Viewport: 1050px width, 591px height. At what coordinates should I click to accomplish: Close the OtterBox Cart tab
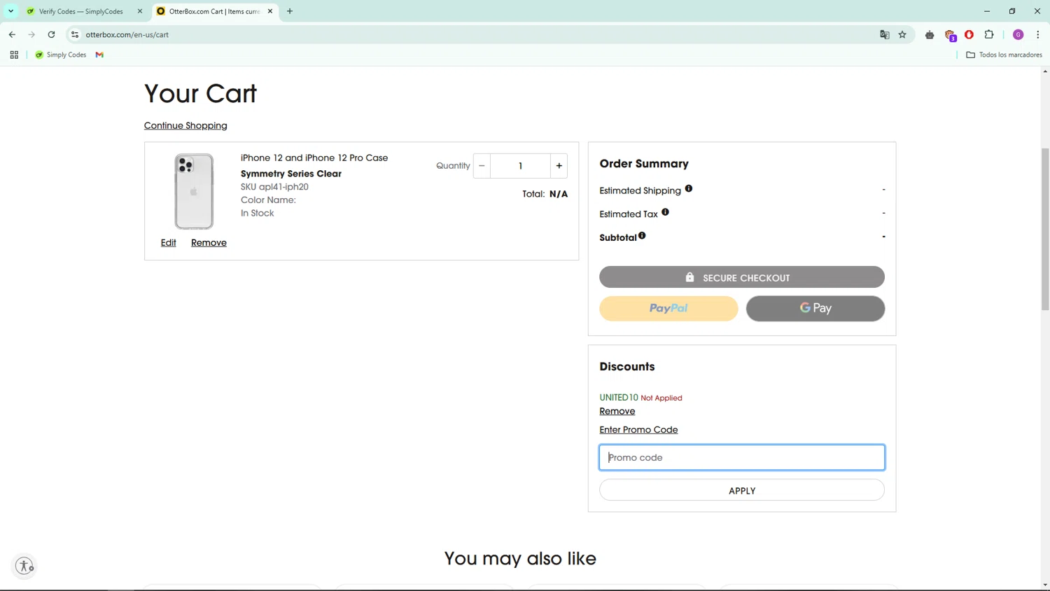(270, 11)
